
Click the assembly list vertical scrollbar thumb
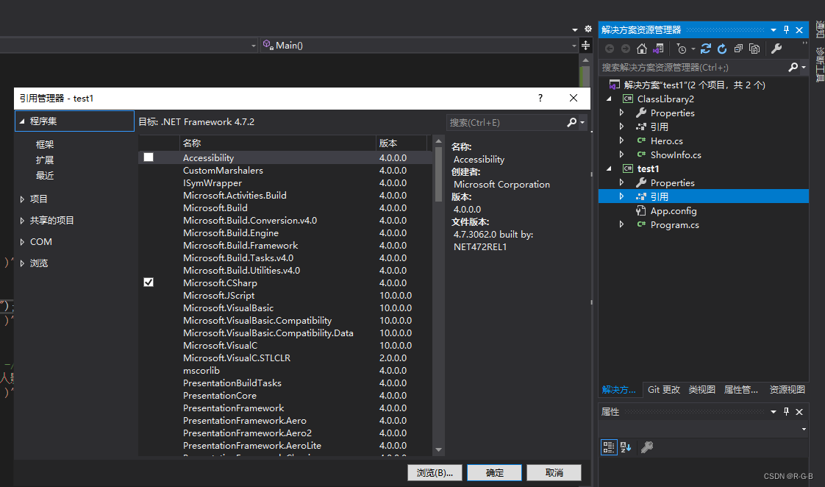[x=438, y=175]
